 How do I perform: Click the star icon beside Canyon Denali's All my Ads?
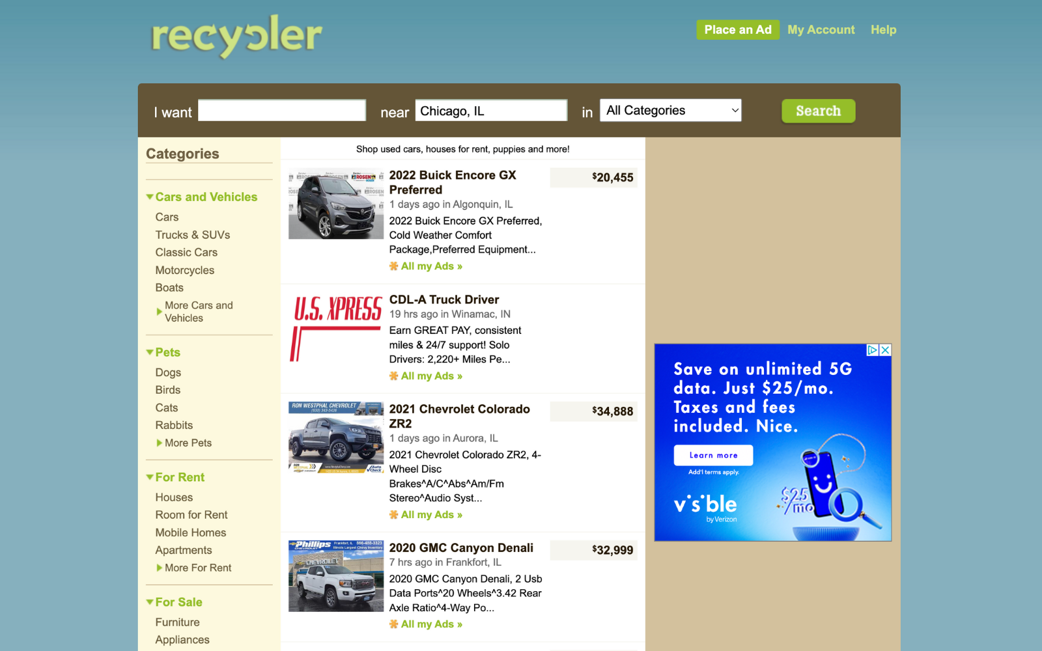point(394,624)
